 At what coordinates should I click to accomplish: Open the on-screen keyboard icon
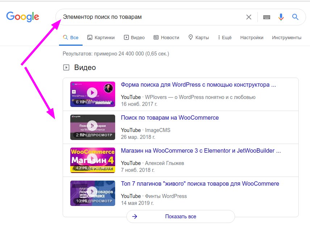pyautogui.click(x=267, y=17)
